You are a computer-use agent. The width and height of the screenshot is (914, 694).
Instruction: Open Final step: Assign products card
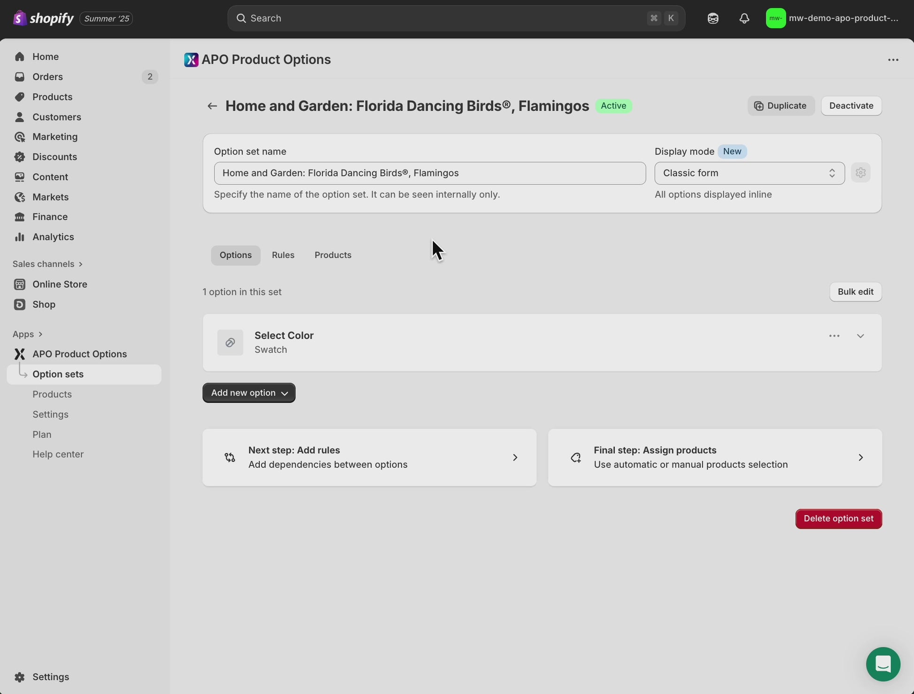[715, 457]
